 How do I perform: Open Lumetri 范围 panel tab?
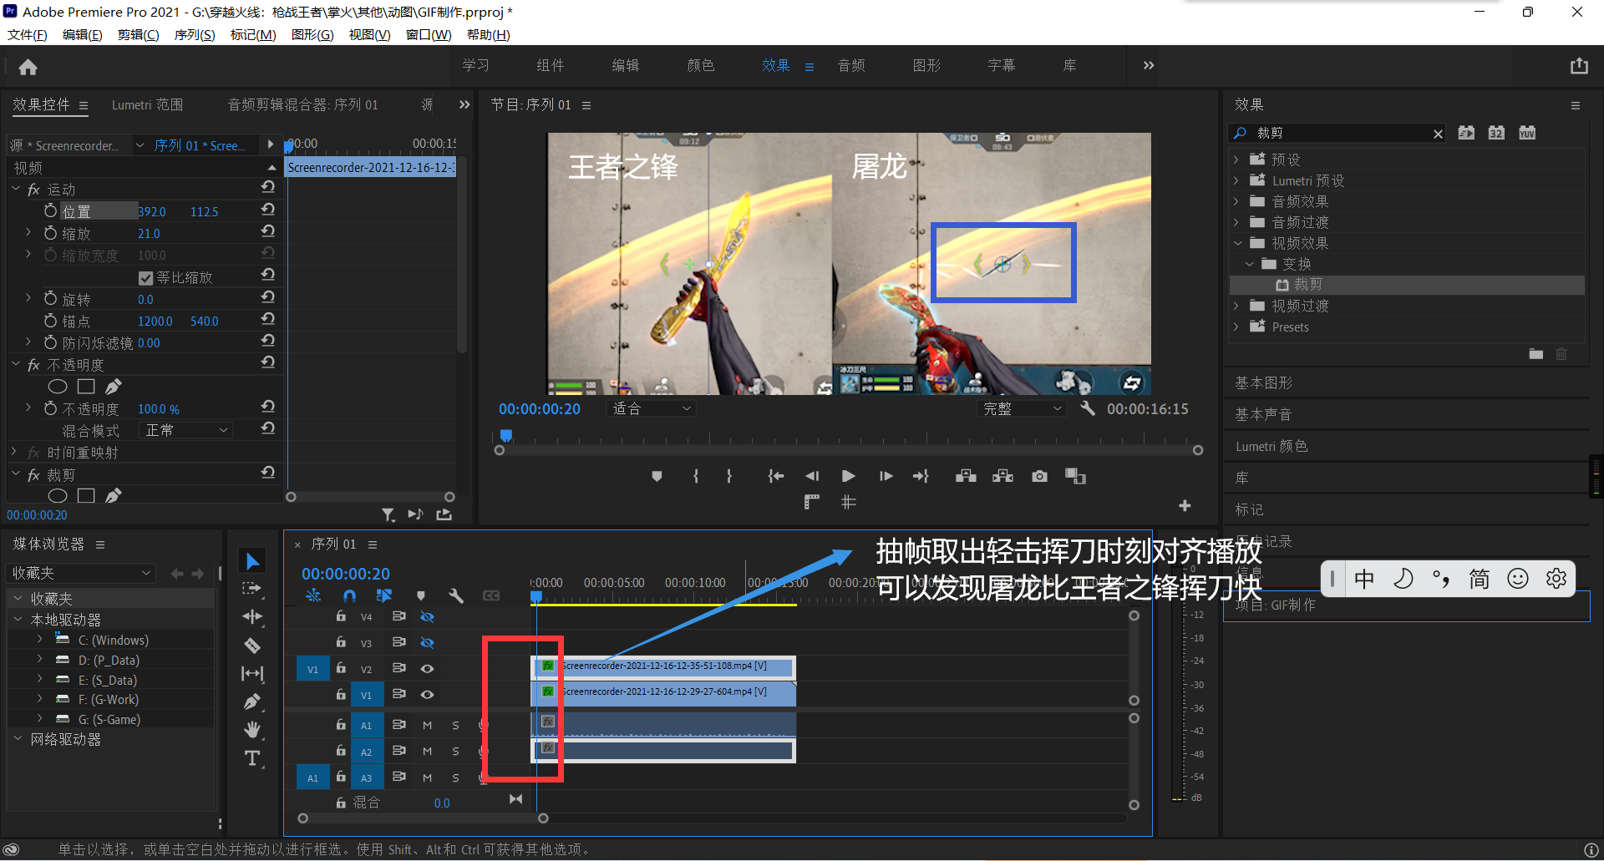click(147, 104)
